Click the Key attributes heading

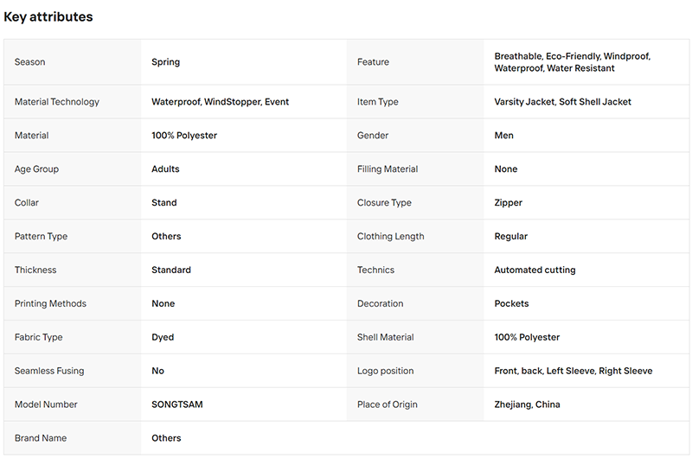pos(48,16)
